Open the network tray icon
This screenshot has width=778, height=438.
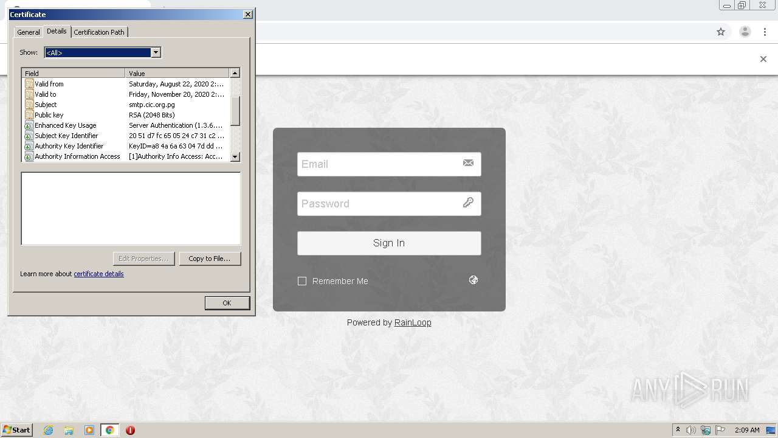click(x=706, y=430)
